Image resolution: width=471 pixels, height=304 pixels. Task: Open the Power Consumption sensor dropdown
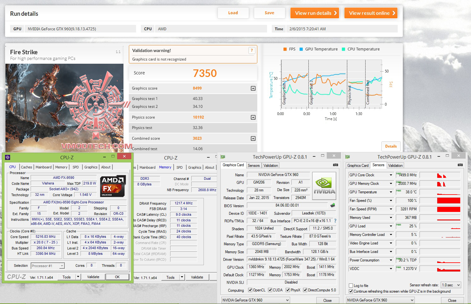391,260
